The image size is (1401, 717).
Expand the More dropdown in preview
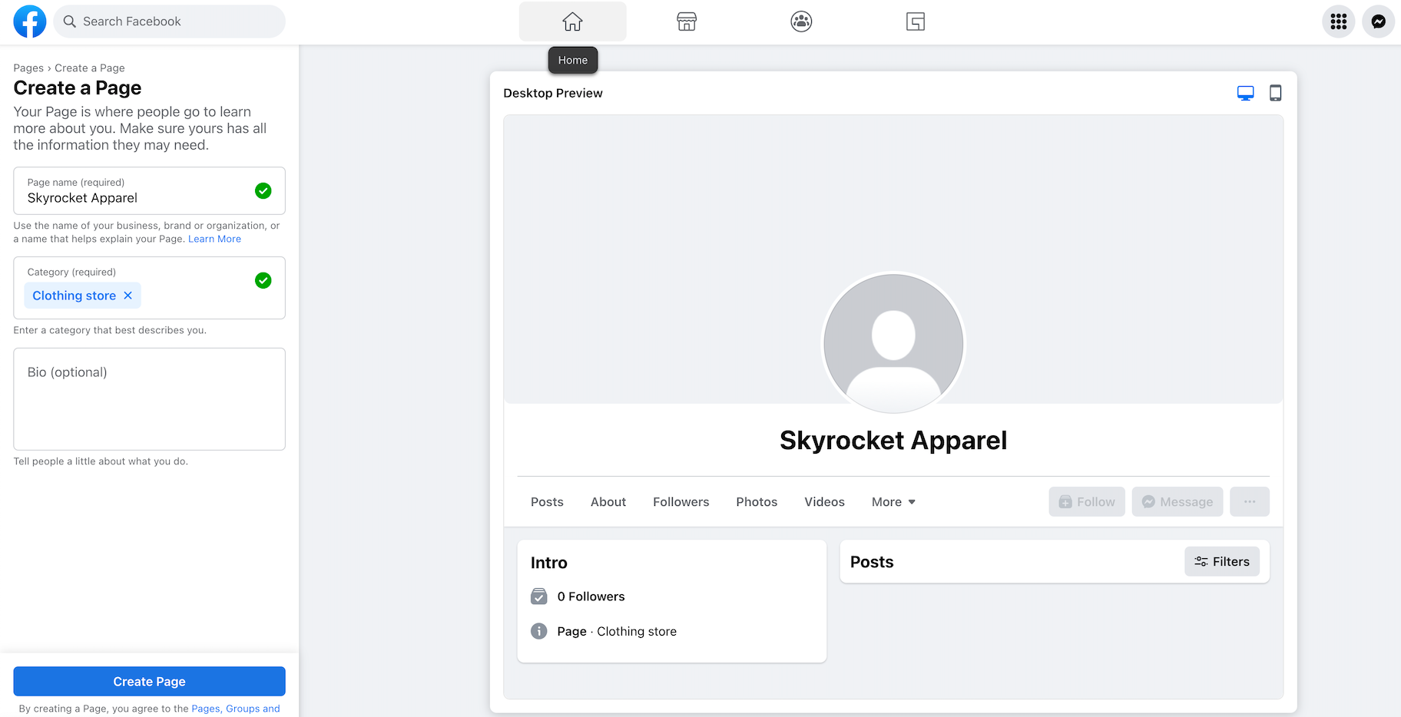click(x=893, y=502)
